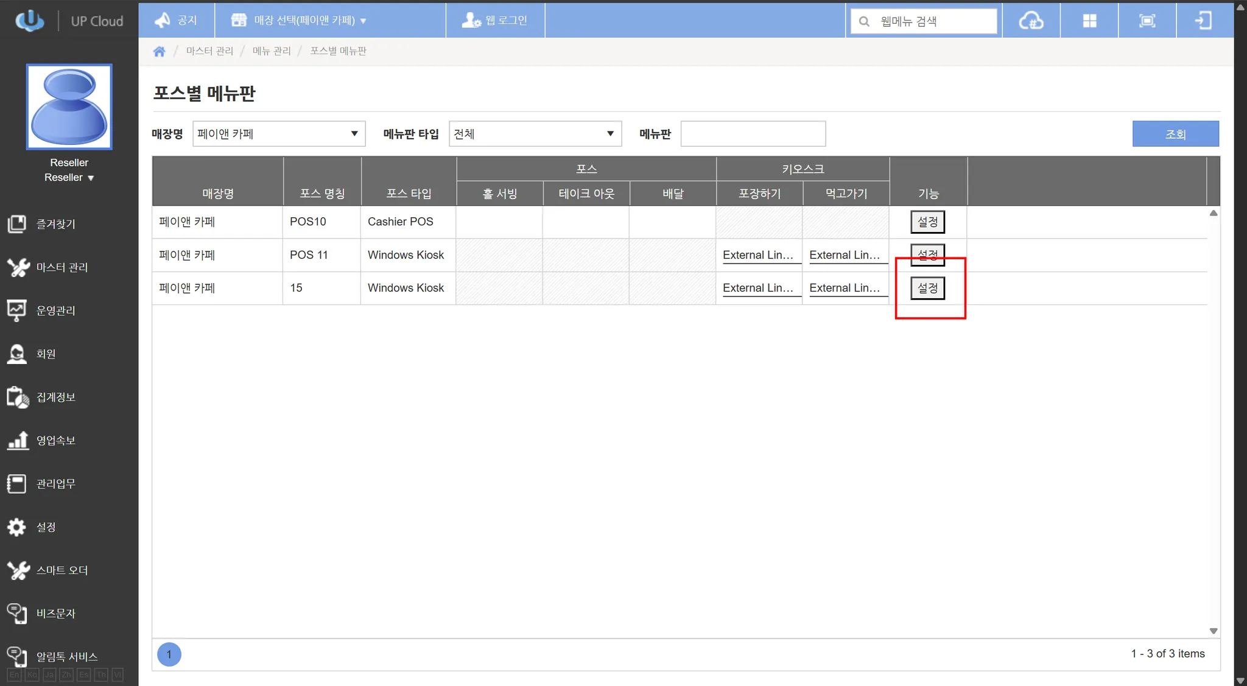Screen dimensions: 1247x686
Task: Click the logout icon at top right
Action: point(1204,21)
